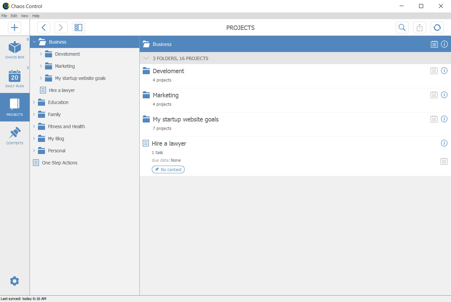Image resolution: width=451 pixels, height=302 pixels.
Task: Open the Daily Plan calendar
Action: 15,79
